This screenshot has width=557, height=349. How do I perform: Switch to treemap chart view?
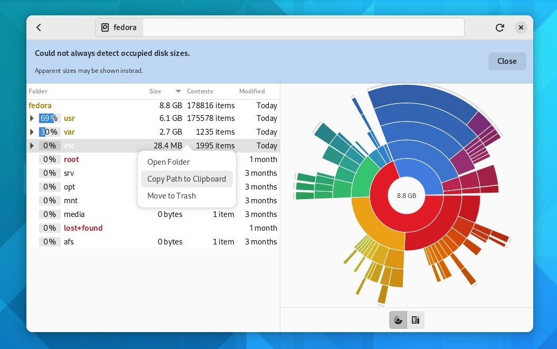[416, 320]
